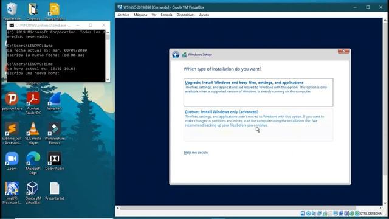Click the Windows Setup back arrow button
Image resolution: width=389 pixels, height=219 pixels.
[176, 55]
